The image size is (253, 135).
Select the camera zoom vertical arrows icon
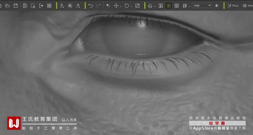pyautogui.click(x=161, y=6)
